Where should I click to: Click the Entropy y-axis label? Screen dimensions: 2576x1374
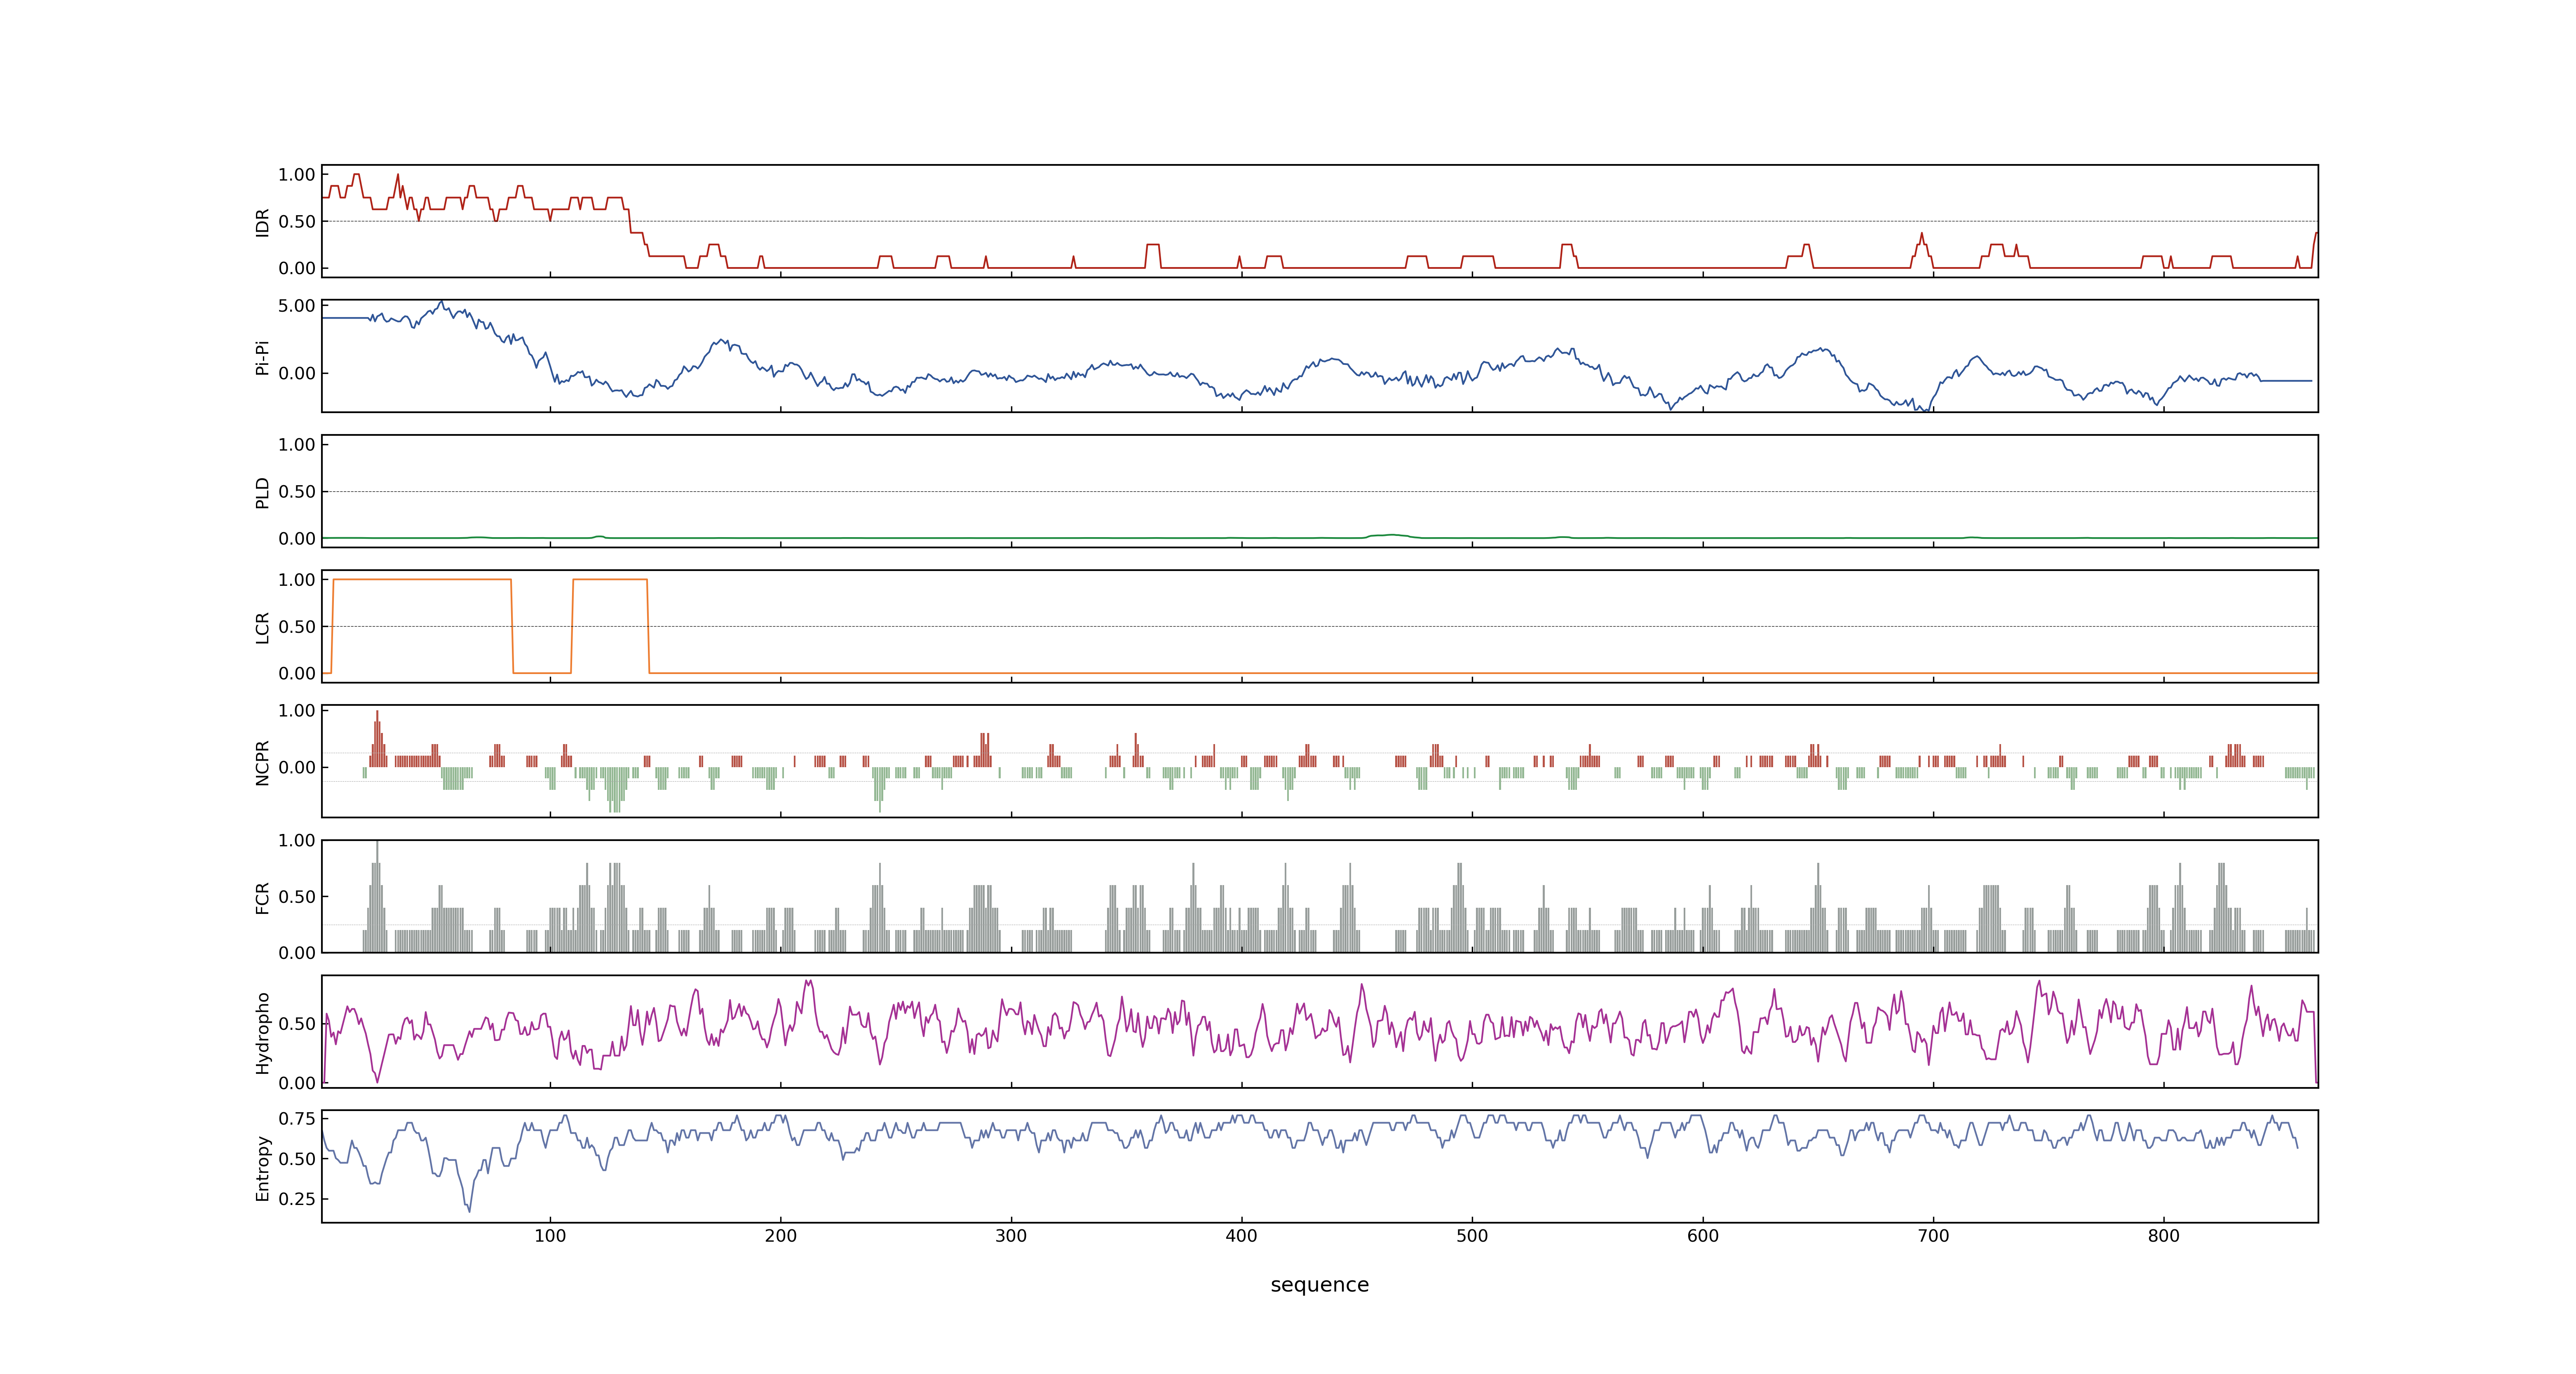coord(262,1167)
